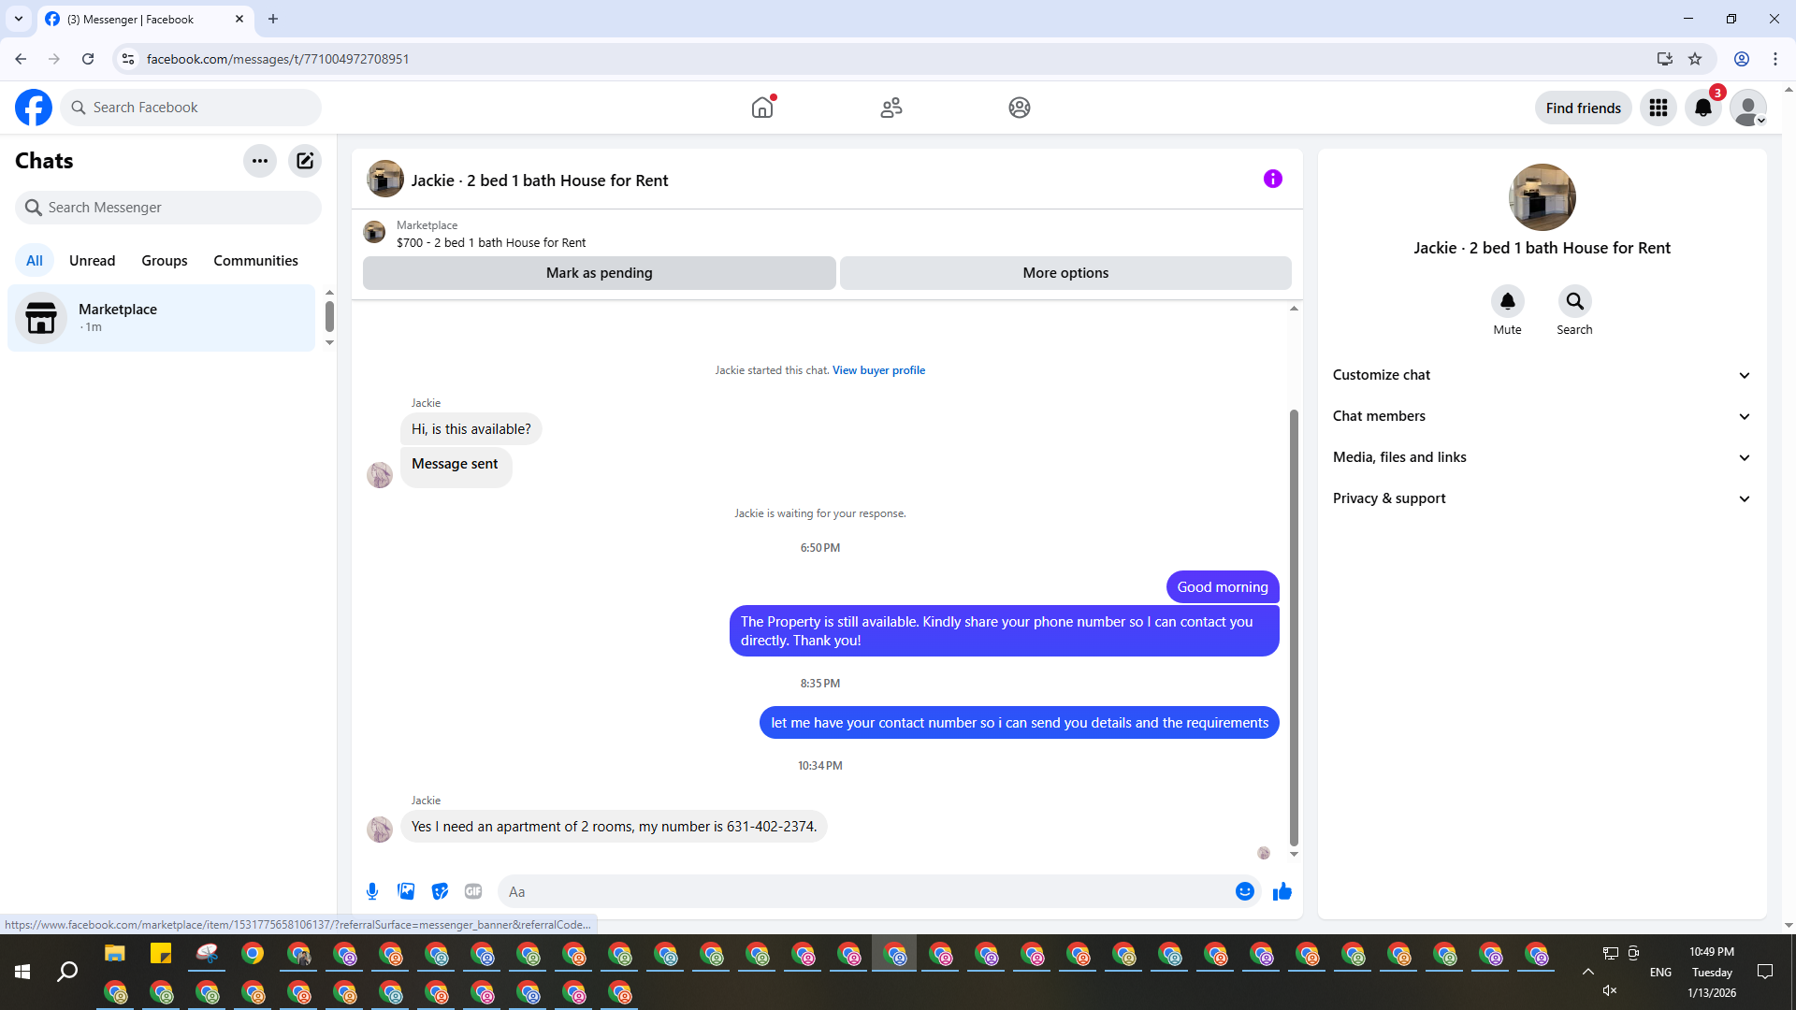Open the GIF picker icon
The height and width of the screenshot is (1010, 1796).
point(473,891)
